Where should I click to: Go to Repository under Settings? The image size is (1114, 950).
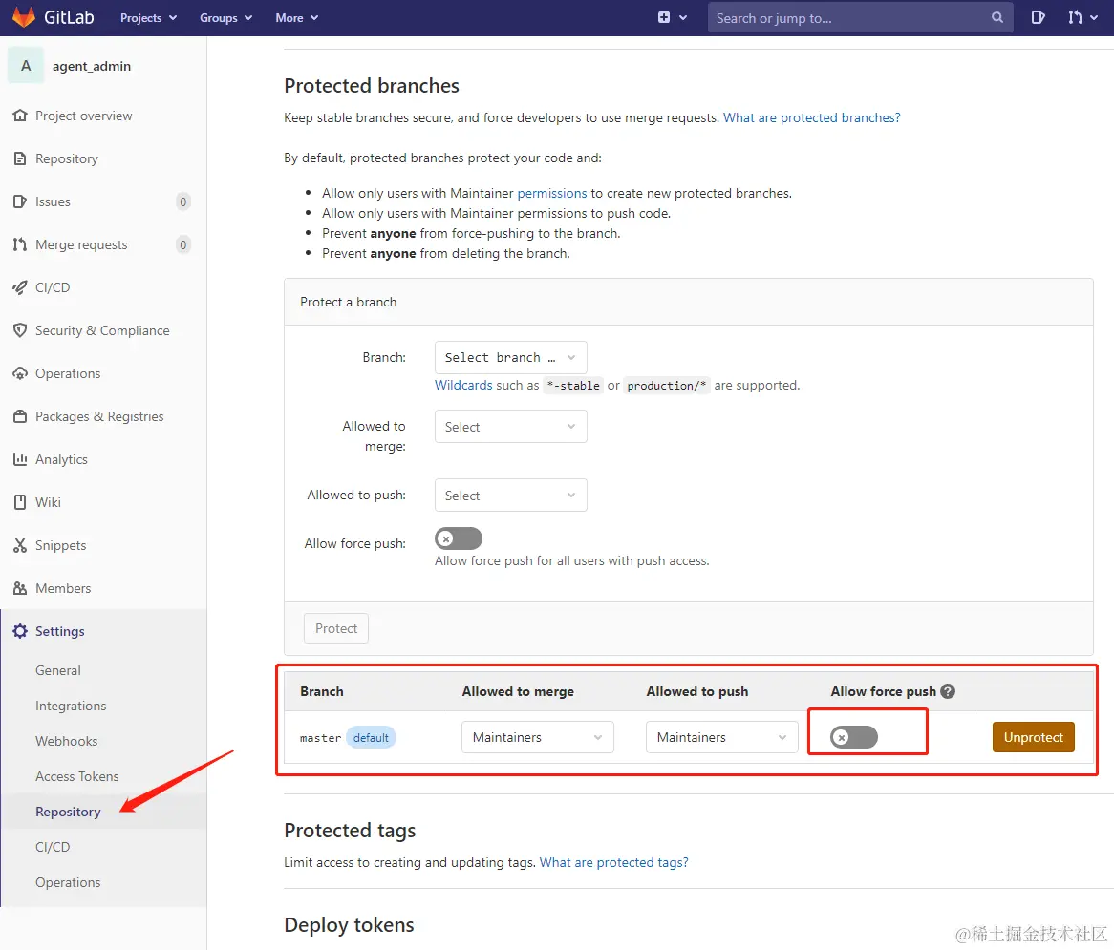(68, 812)
